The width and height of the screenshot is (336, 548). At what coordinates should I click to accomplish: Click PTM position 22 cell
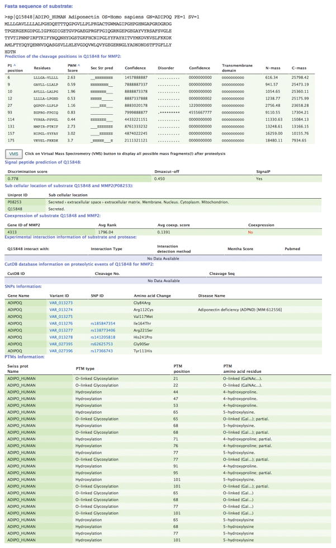176,385
